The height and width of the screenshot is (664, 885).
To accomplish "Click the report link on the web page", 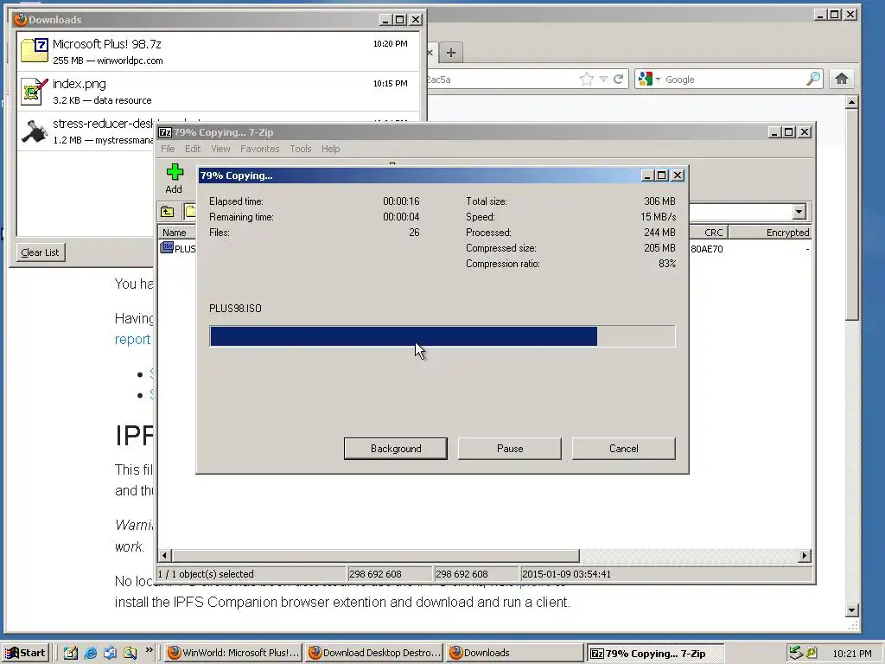I will [132, 339].
